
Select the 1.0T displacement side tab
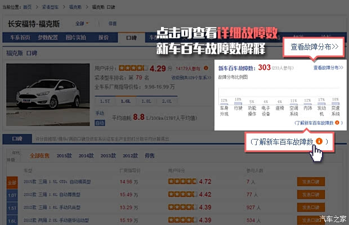[12, 195]
